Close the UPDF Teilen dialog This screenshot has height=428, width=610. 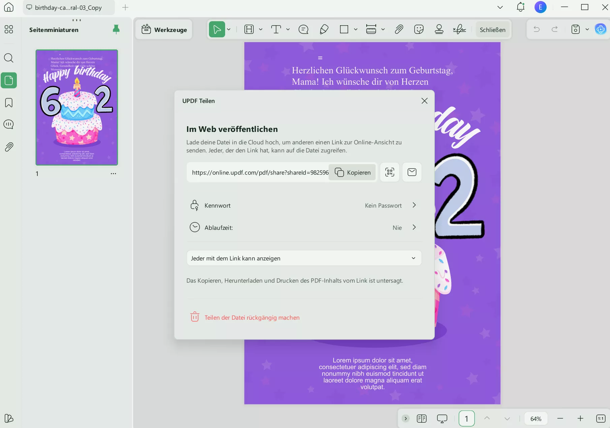pos(425,101)
